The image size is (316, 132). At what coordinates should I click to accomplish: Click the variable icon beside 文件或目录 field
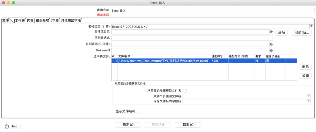pos(271,32)
